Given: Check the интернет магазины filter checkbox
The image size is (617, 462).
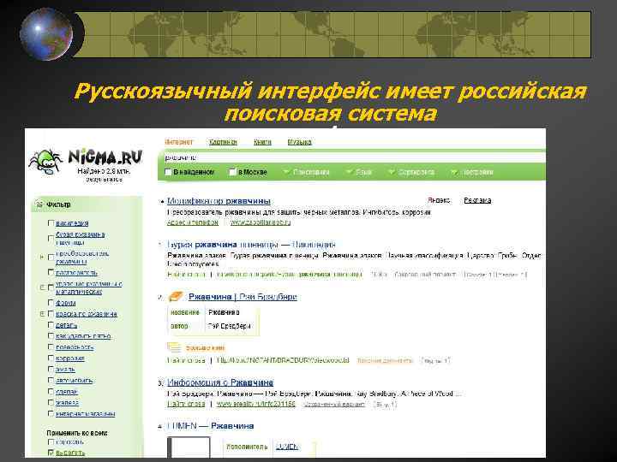Looking at the screenshot, I should click(51, 414).
